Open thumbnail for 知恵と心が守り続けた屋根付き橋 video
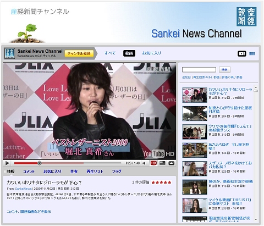Viewport: 264px width, 226px height. coord(195,113)
